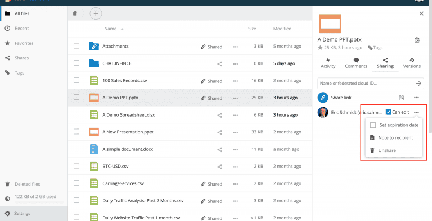Image resolution: width=432 pixels, height=221 pixels.
Task: Click the plus button to add a file
Action: point(96,13)
